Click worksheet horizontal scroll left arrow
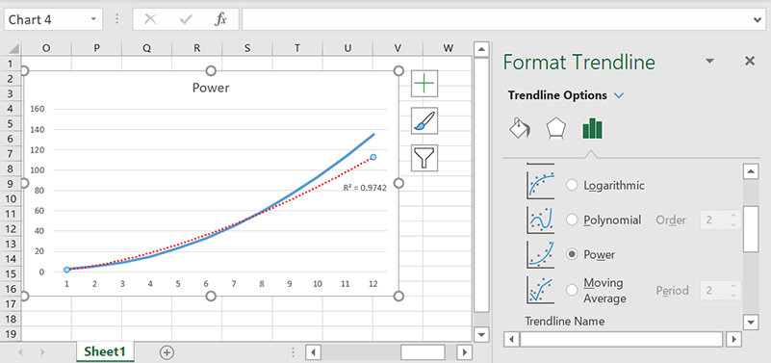The width and height of the screenshot is (771, 363). tap(314, 352)
